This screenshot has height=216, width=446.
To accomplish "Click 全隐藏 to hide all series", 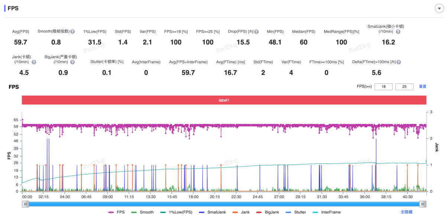I will click(x=406, y=212).
